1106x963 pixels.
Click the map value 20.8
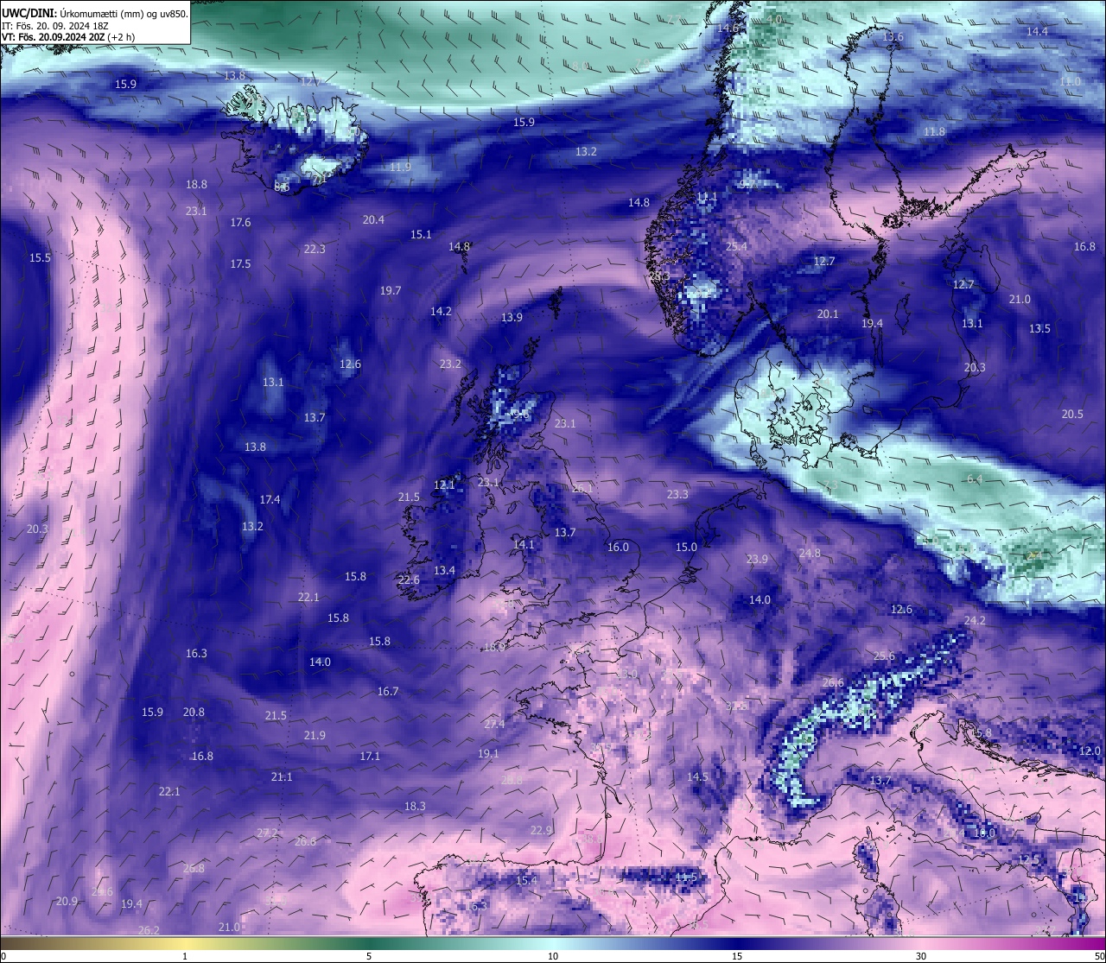pyautogui.click(x=194, y=713)
